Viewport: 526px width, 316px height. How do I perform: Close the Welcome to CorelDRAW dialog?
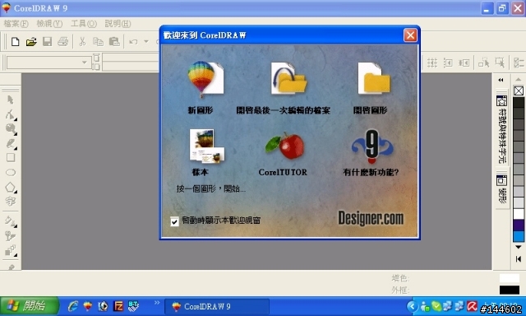pyautogui.click(x=410, y=35)
